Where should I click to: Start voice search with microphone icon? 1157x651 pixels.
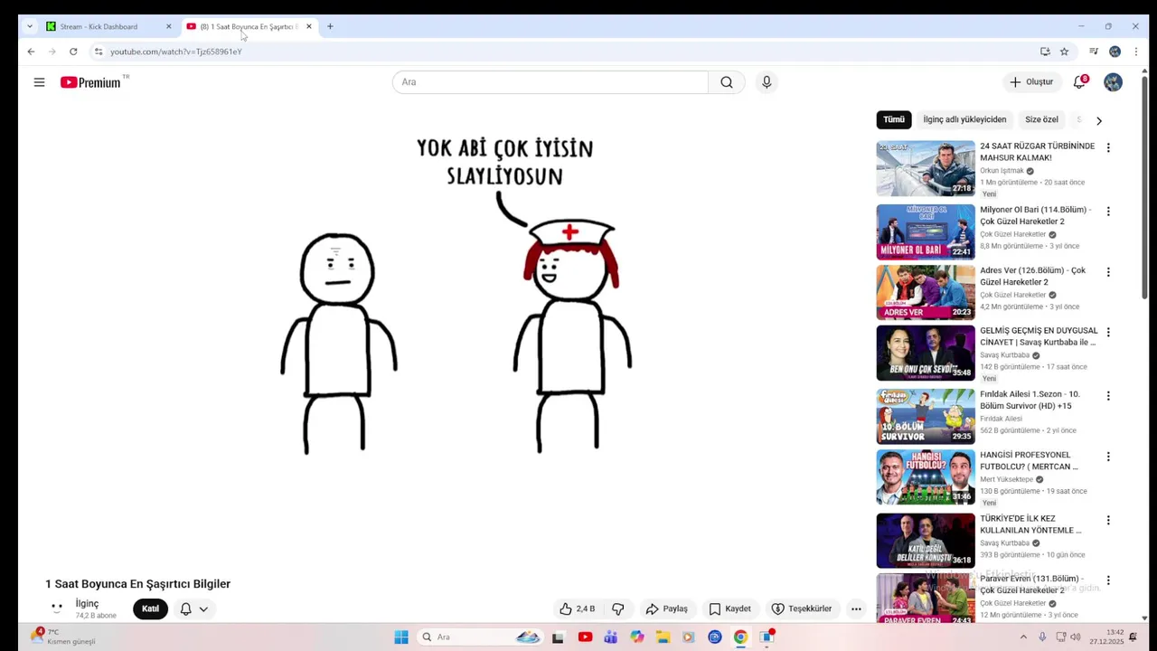pos(767,82)
